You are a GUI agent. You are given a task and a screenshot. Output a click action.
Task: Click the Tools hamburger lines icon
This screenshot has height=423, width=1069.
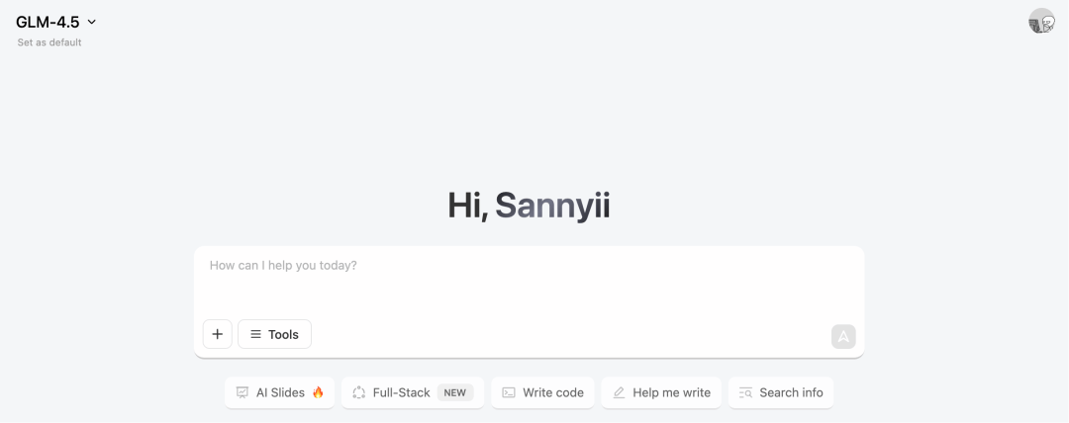(255, 334)
